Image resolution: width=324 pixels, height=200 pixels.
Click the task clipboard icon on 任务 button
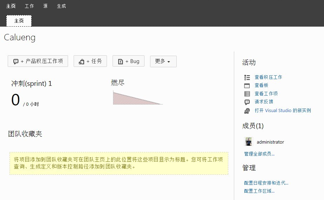pos(81,62)
